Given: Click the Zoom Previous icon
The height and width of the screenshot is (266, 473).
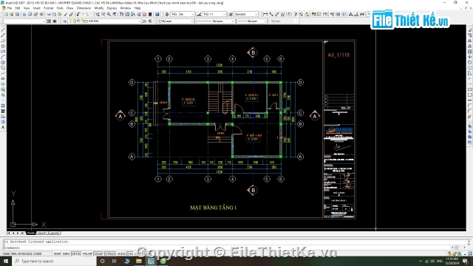Looking at the screenshot, I should (115, 14).
